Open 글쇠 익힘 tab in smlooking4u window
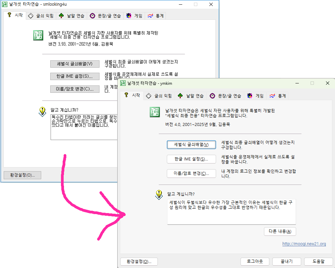This screenshot has height=268, width=335. click(x=41, y=16)
